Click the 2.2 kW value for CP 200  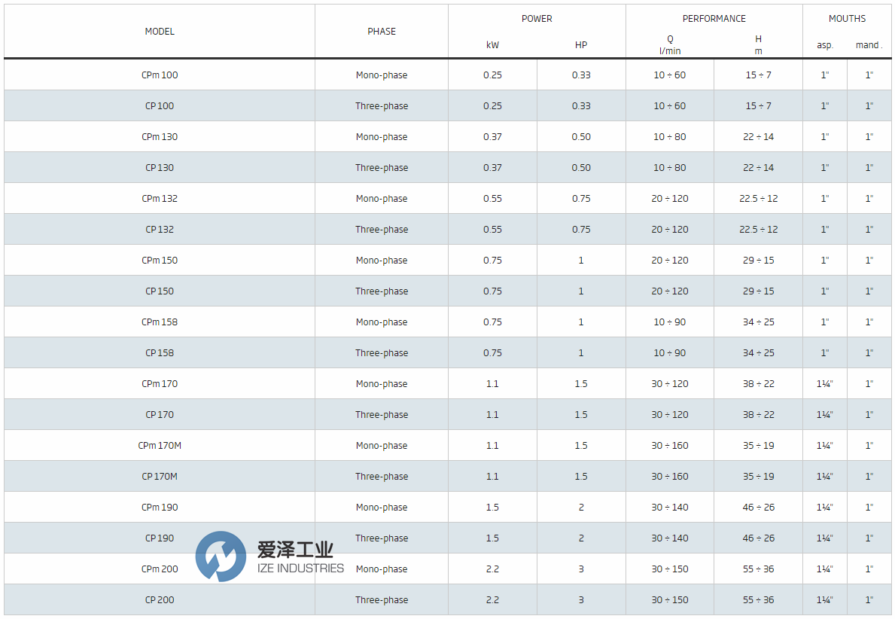pos(492,599)
